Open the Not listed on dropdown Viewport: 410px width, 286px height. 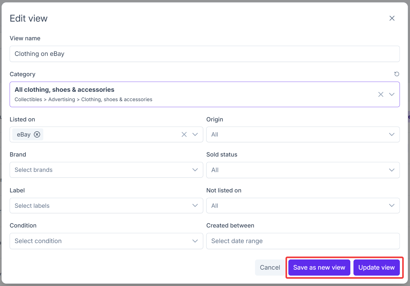(x=303, y=206)
